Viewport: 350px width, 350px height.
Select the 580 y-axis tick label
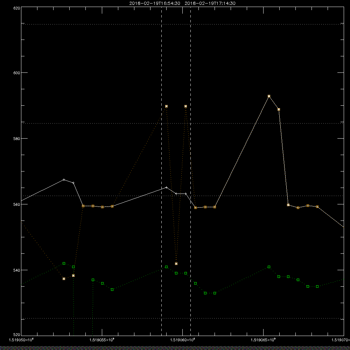point(17,138)
